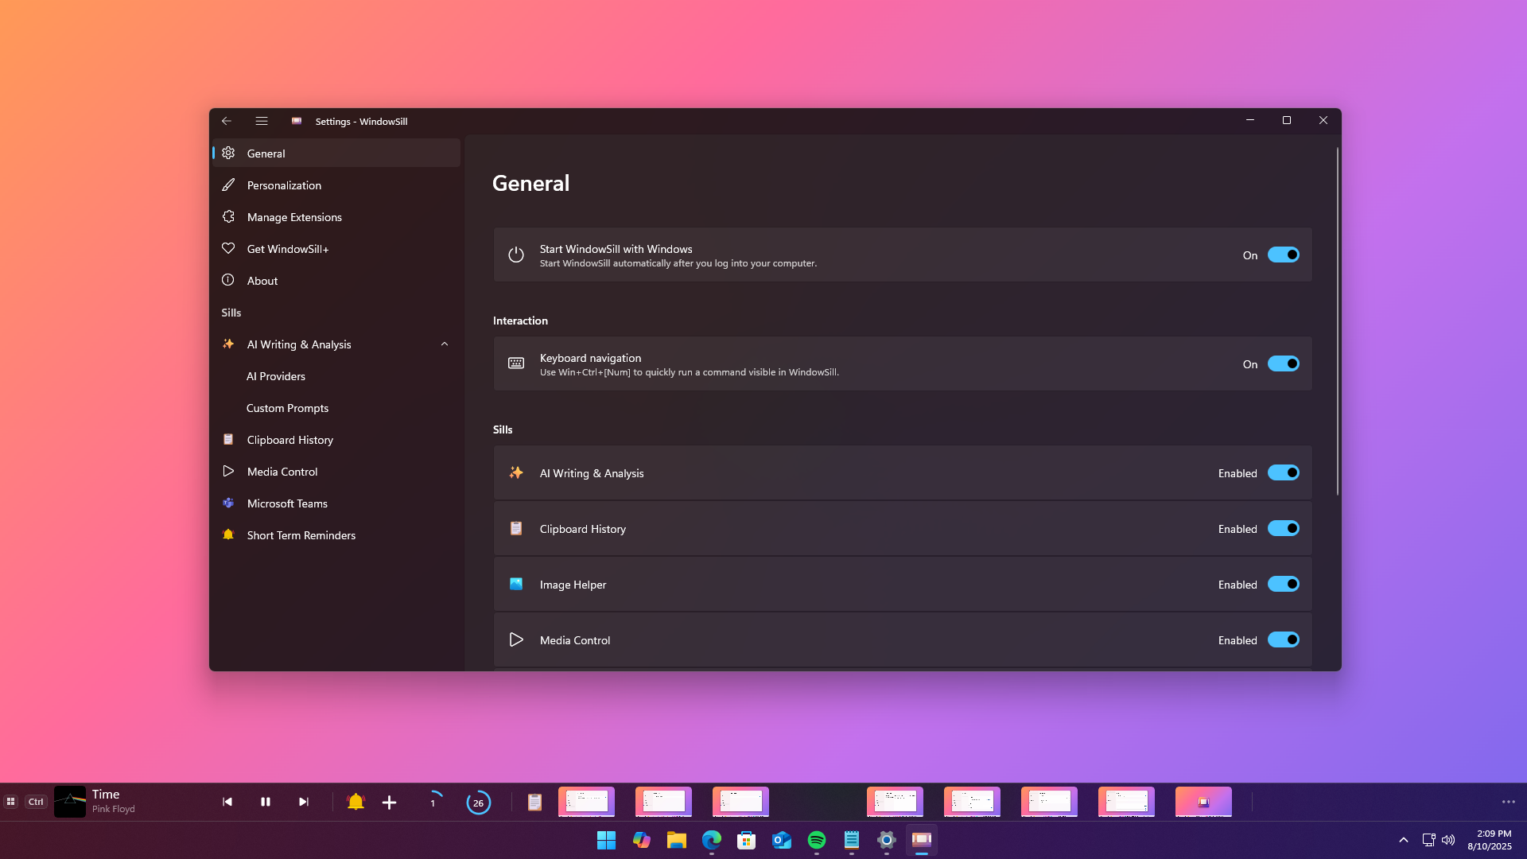Go to previous track in media sill
The width and height of the screenshot is (1527, 859).
(x=227, y=802)
